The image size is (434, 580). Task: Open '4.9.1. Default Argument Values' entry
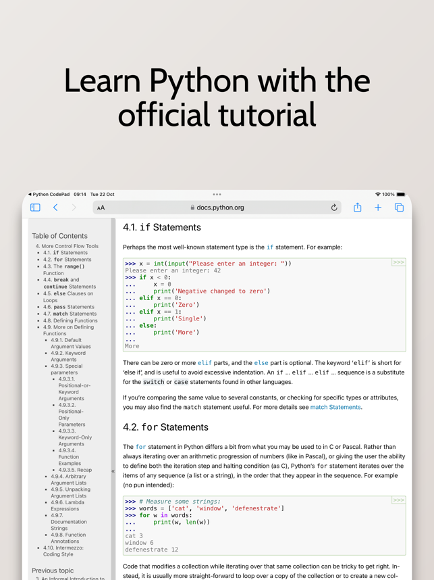coord(71,343)
